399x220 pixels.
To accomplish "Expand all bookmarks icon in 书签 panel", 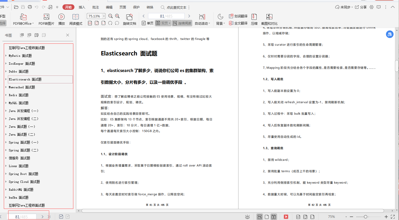I will coord(22,35).
